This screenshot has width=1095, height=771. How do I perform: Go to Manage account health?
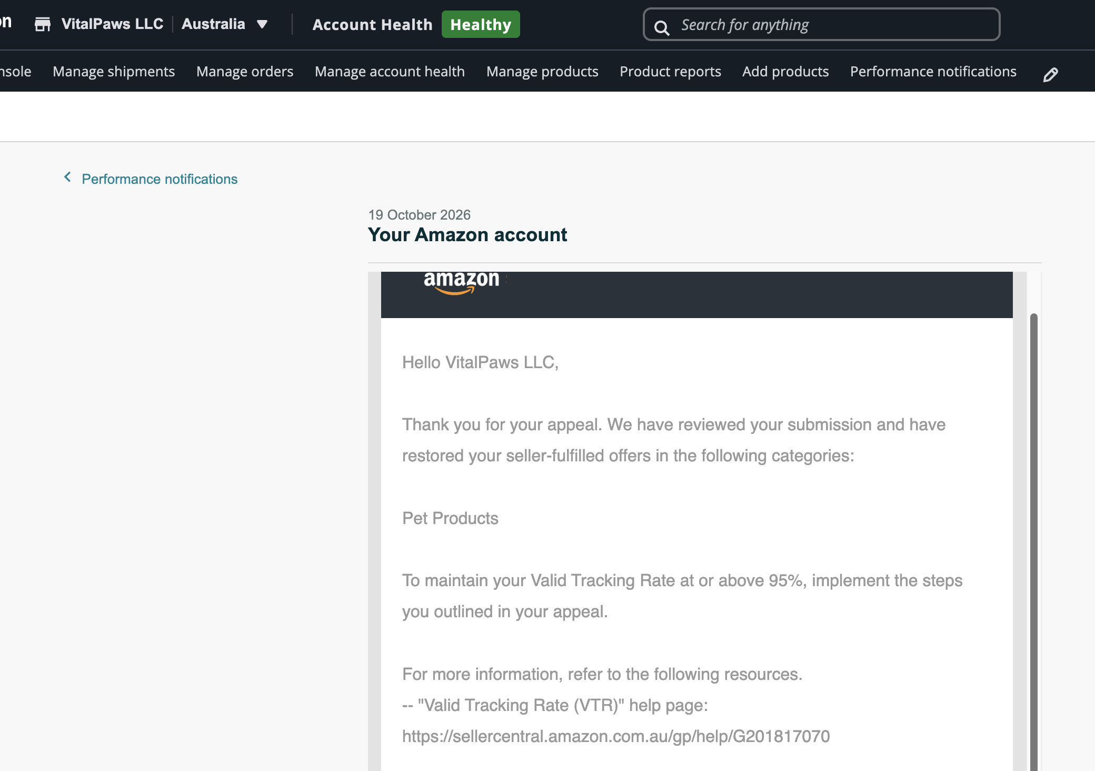coord(390,72)
